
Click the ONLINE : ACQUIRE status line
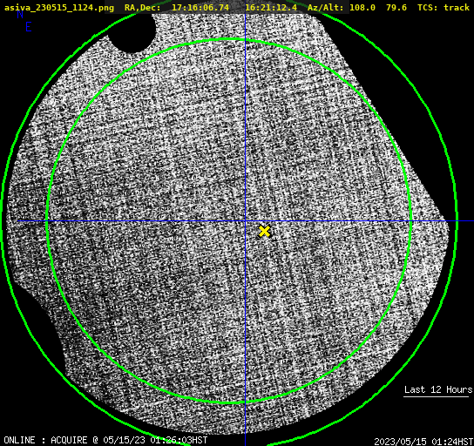pyautogui.click(x=105, y=440)
